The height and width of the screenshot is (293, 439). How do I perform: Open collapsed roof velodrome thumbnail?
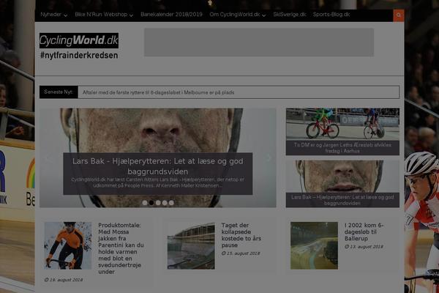[191, 245]
